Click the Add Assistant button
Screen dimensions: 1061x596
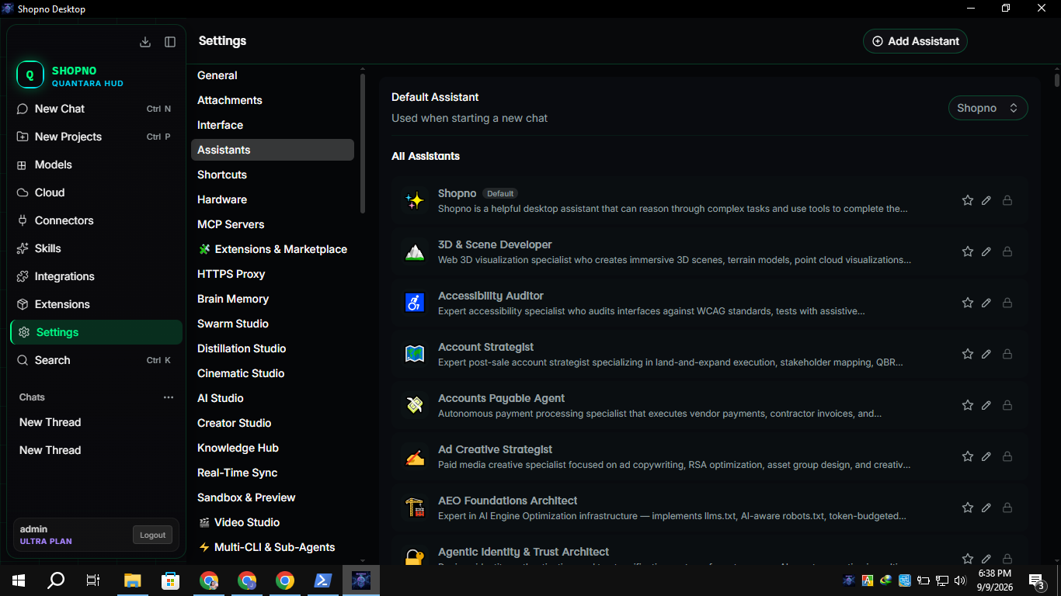915,41
